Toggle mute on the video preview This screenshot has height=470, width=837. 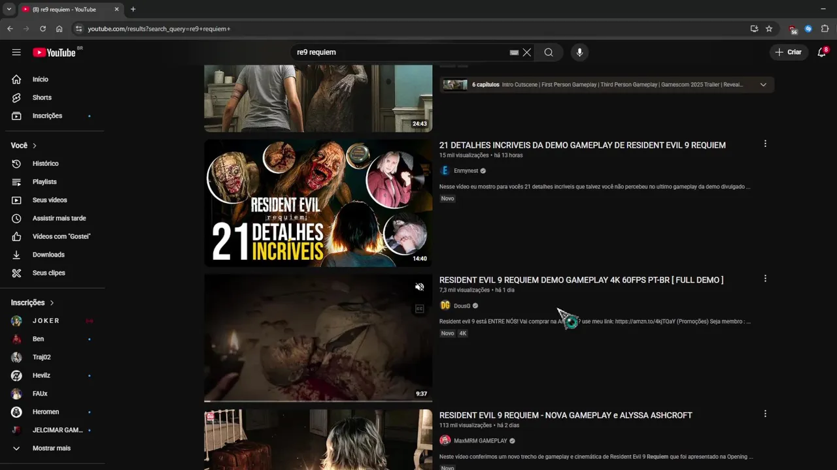click(x=420, y=287)
